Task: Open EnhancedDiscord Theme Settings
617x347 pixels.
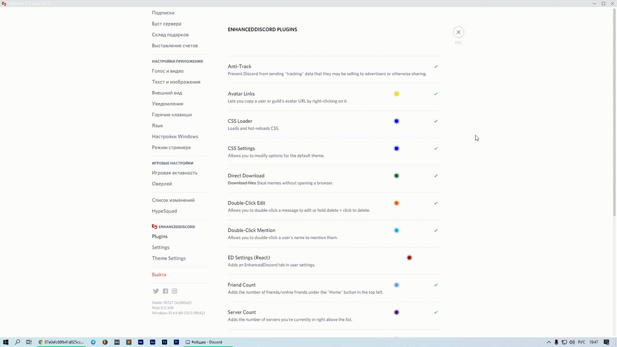Action: [x=169, y=259]
